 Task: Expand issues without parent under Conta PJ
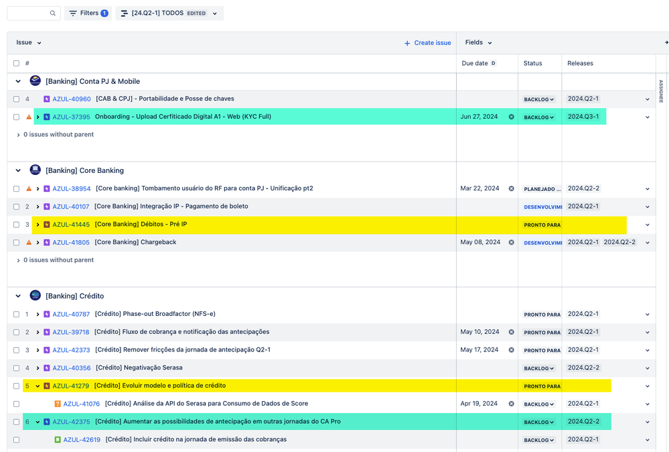point(18,135)
